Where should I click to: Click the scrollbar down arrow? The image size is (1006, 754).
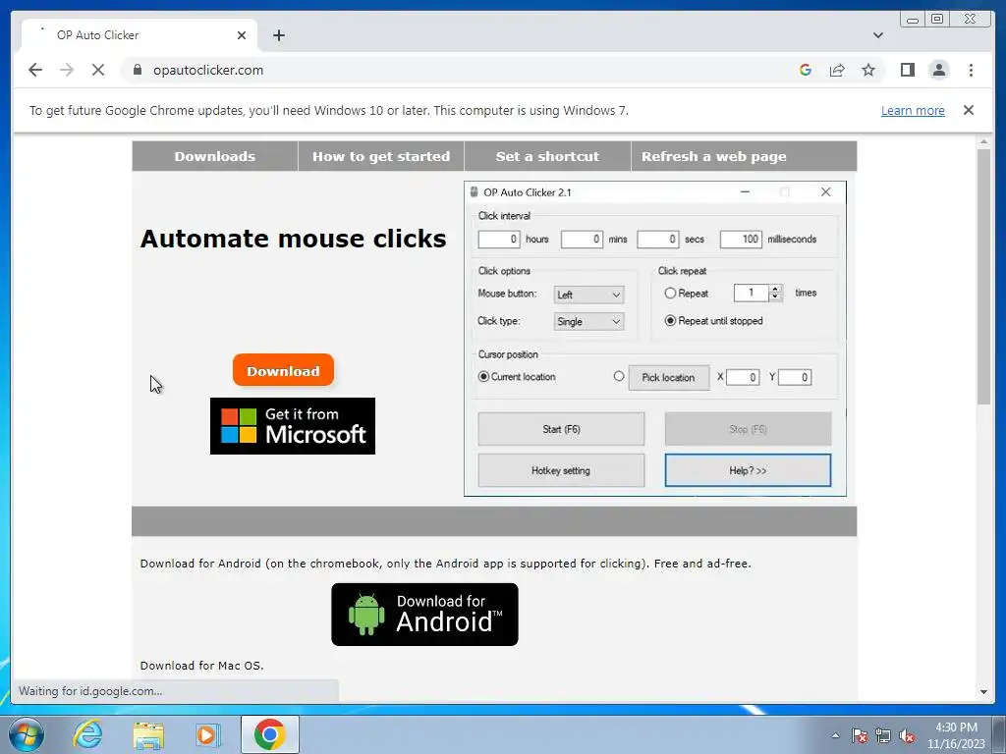tap(983, 692)
